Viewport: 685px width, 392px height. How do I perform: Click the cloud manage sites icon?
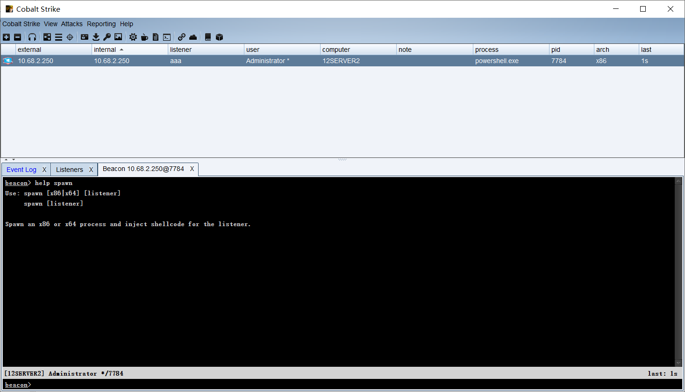pos(193,37)
